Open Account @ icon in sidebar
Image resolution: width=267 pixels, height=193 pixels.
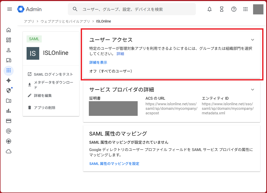[x=9, y=131]
